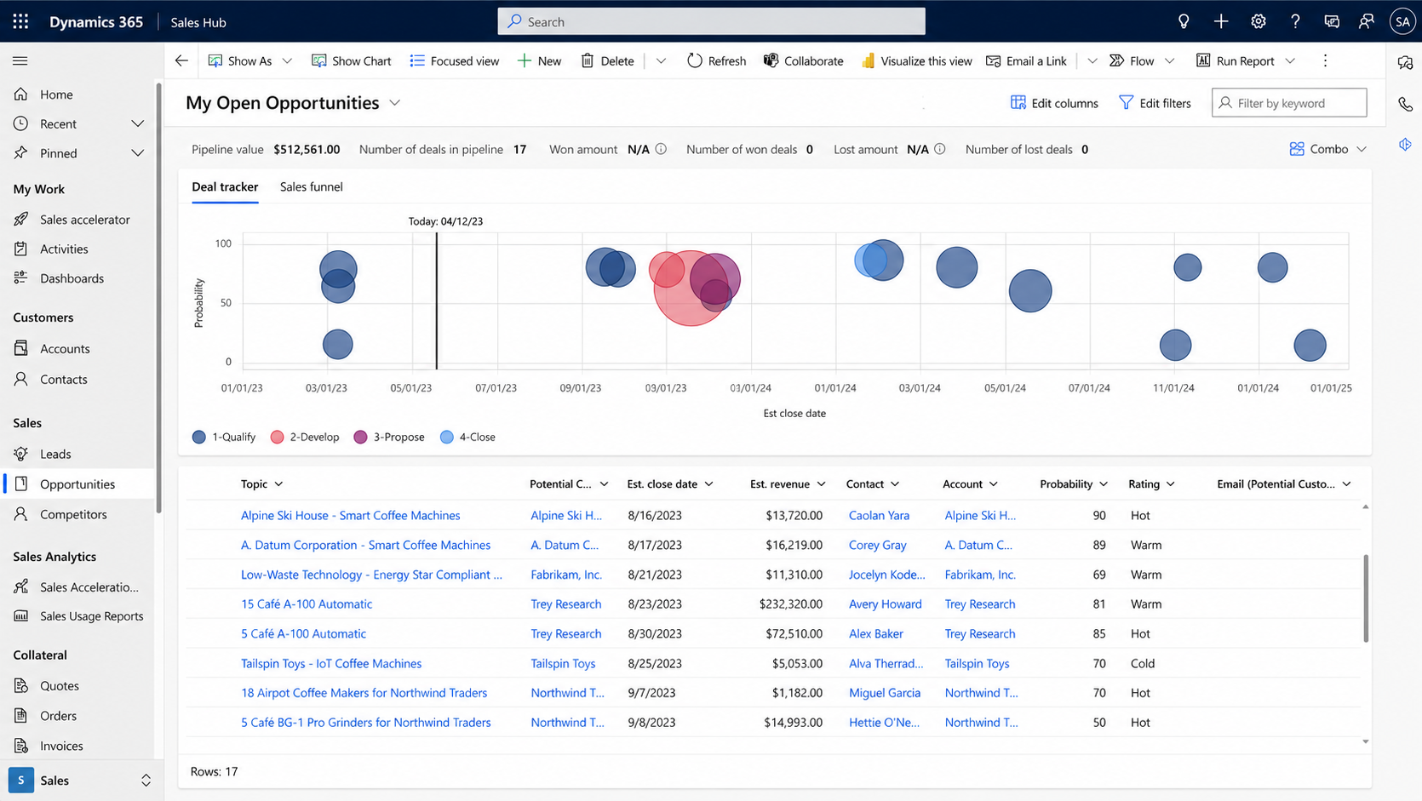This screenshot has width=1422, height=801.
Task: Expand the Recent section in the sidebar
Action: click(137, 123)
